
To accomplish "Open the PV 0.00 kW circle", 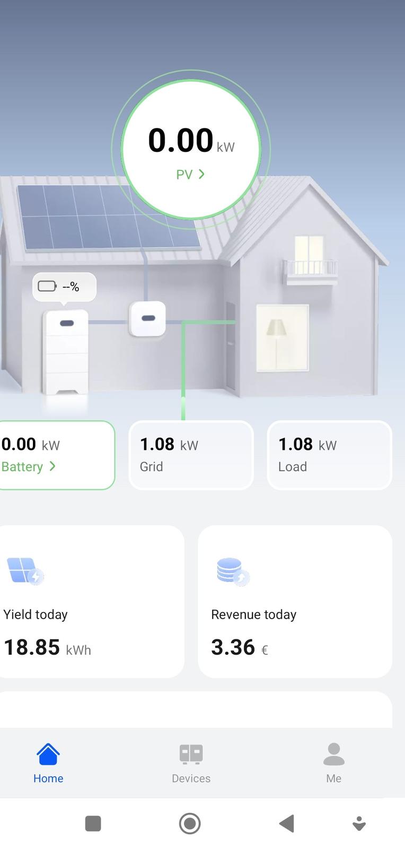I will coord(191,150).
